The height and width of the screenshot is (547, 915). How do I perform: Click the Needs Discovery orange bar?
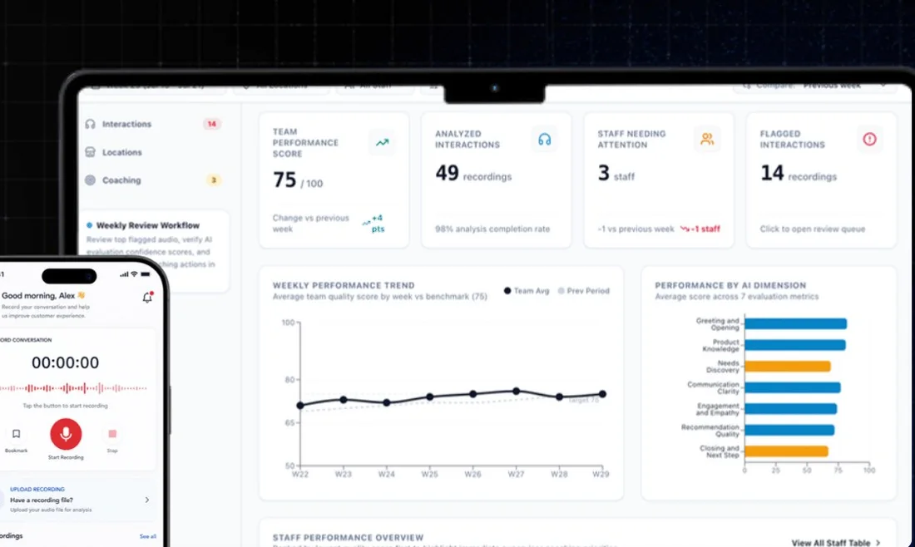tap(787, 367)
